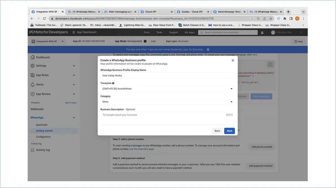Toggle the browser side panel icon

[x=291, y=19]
